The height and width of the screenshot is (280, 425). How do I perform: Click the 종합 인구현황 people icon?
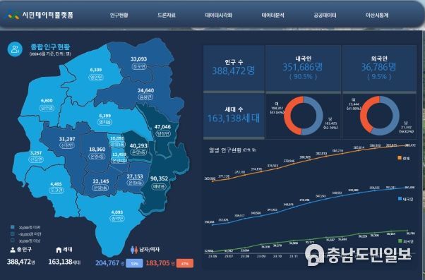[15, 49]
